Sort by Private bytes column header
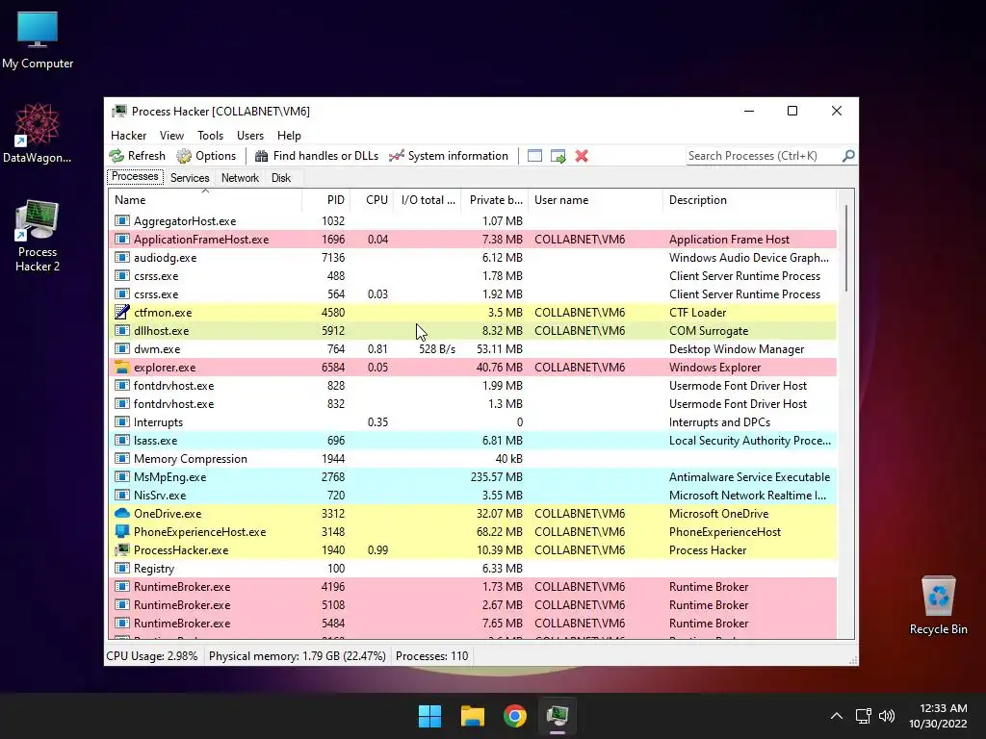 494,200
